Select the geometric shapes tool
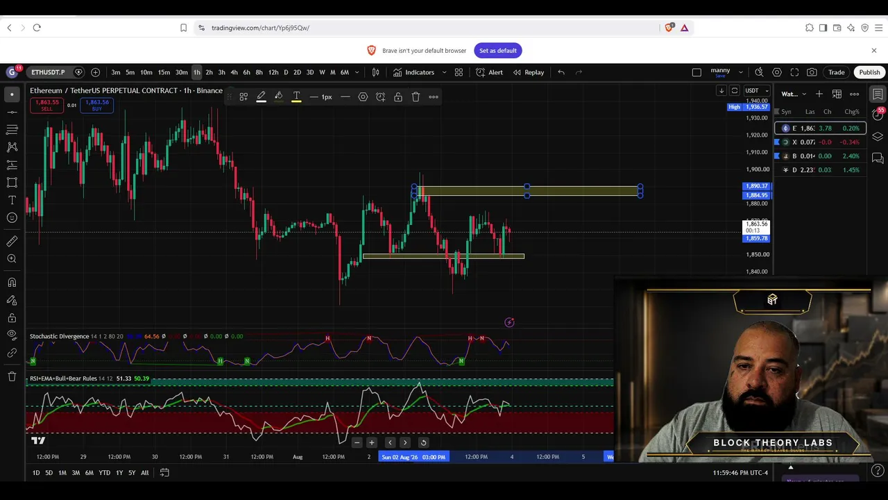The width and height of the screenshot is (888, 500). tap(12, 183)
